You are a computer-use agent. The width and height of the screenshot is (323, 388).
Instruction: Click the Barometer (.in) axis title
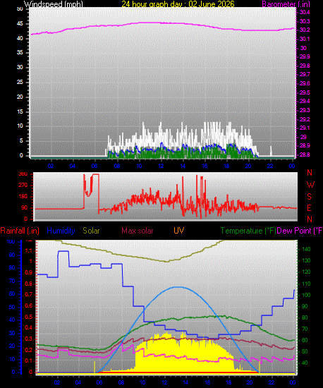point(286,4)
